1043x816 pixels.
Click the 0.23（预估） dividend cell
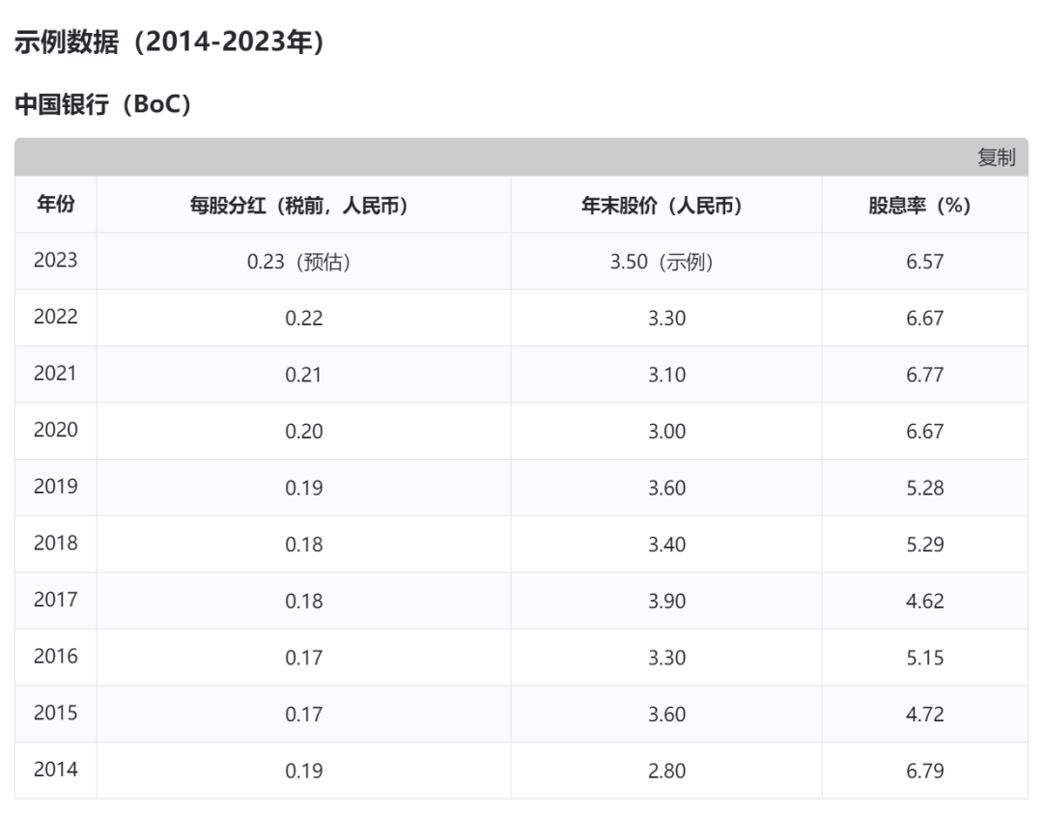(303, 262)
